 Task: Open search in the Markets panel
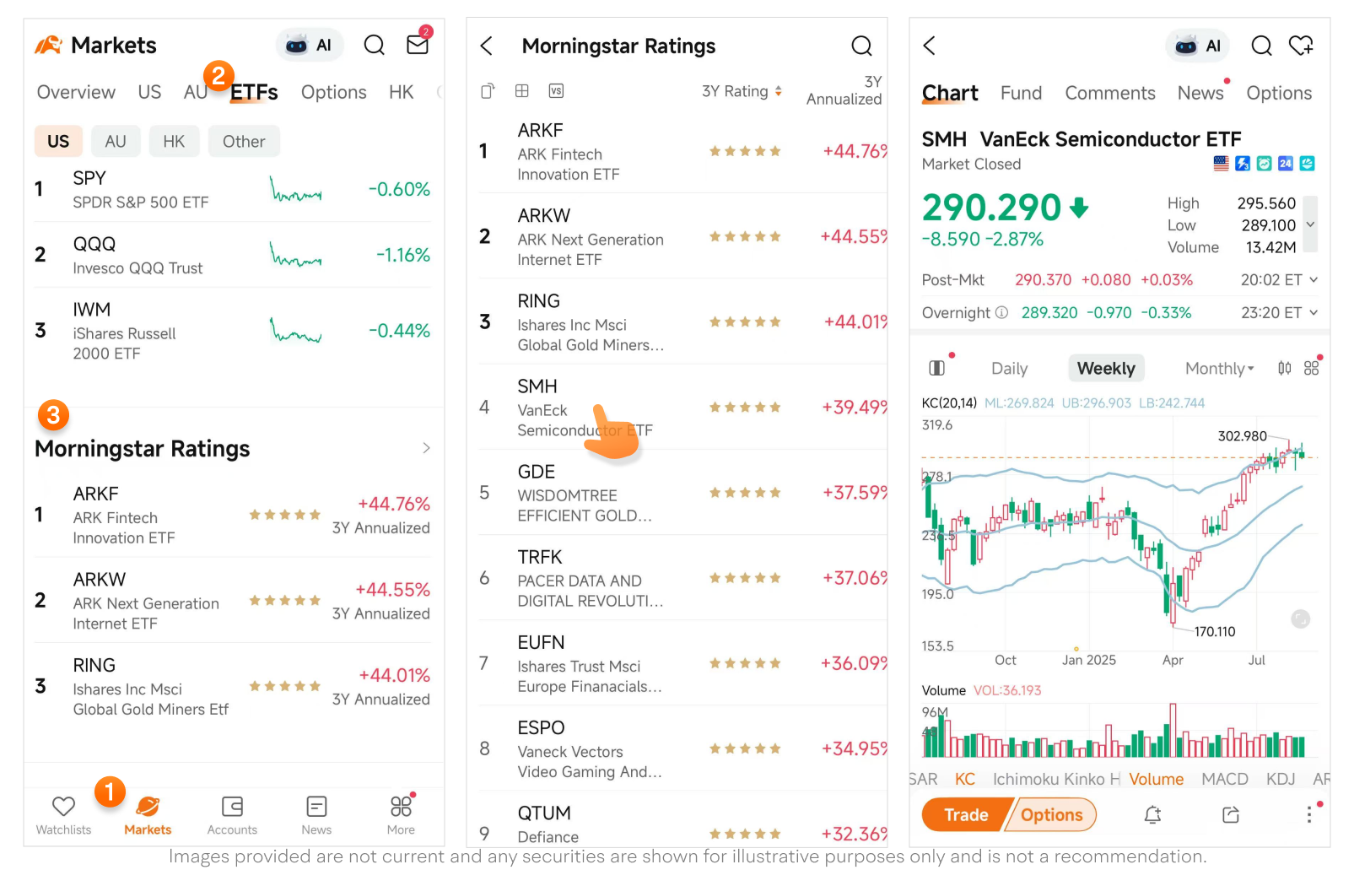click(375, 45)
